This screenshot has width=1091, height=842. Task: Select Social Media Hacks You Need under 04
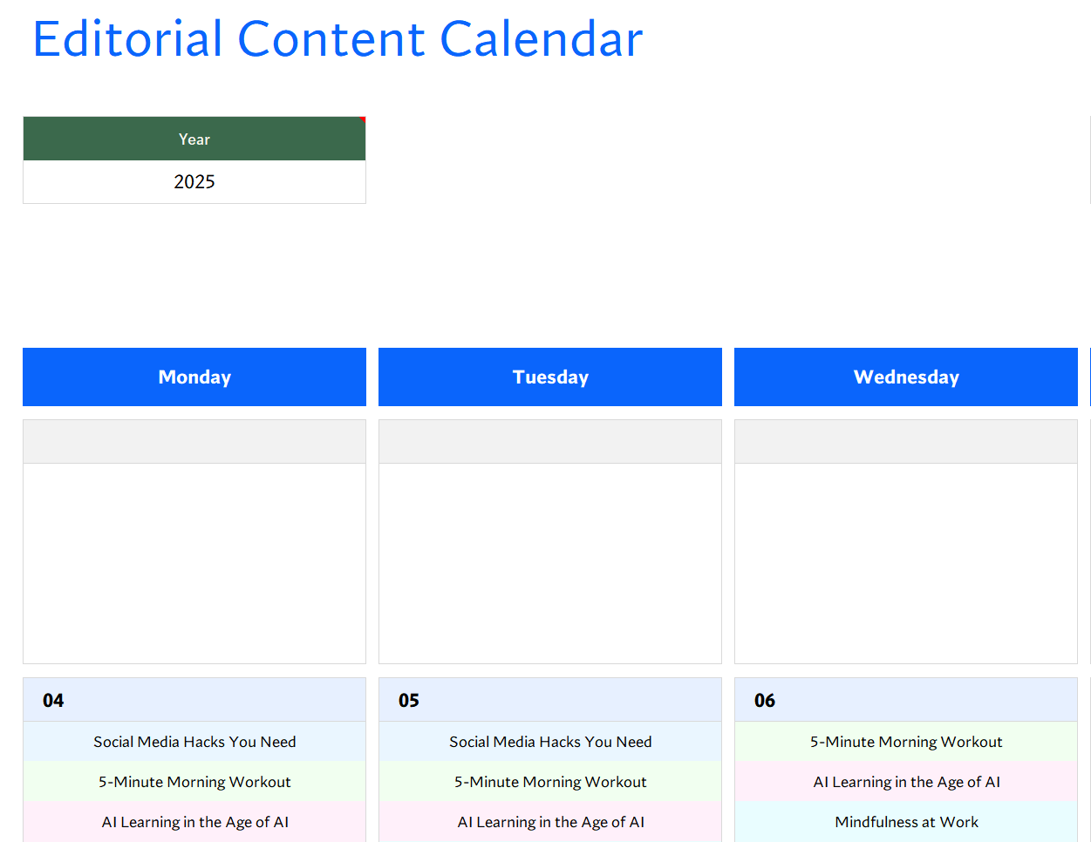[x=194, y=742]
